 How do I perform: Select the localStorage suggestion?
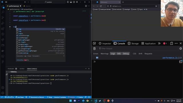(40, 35)
